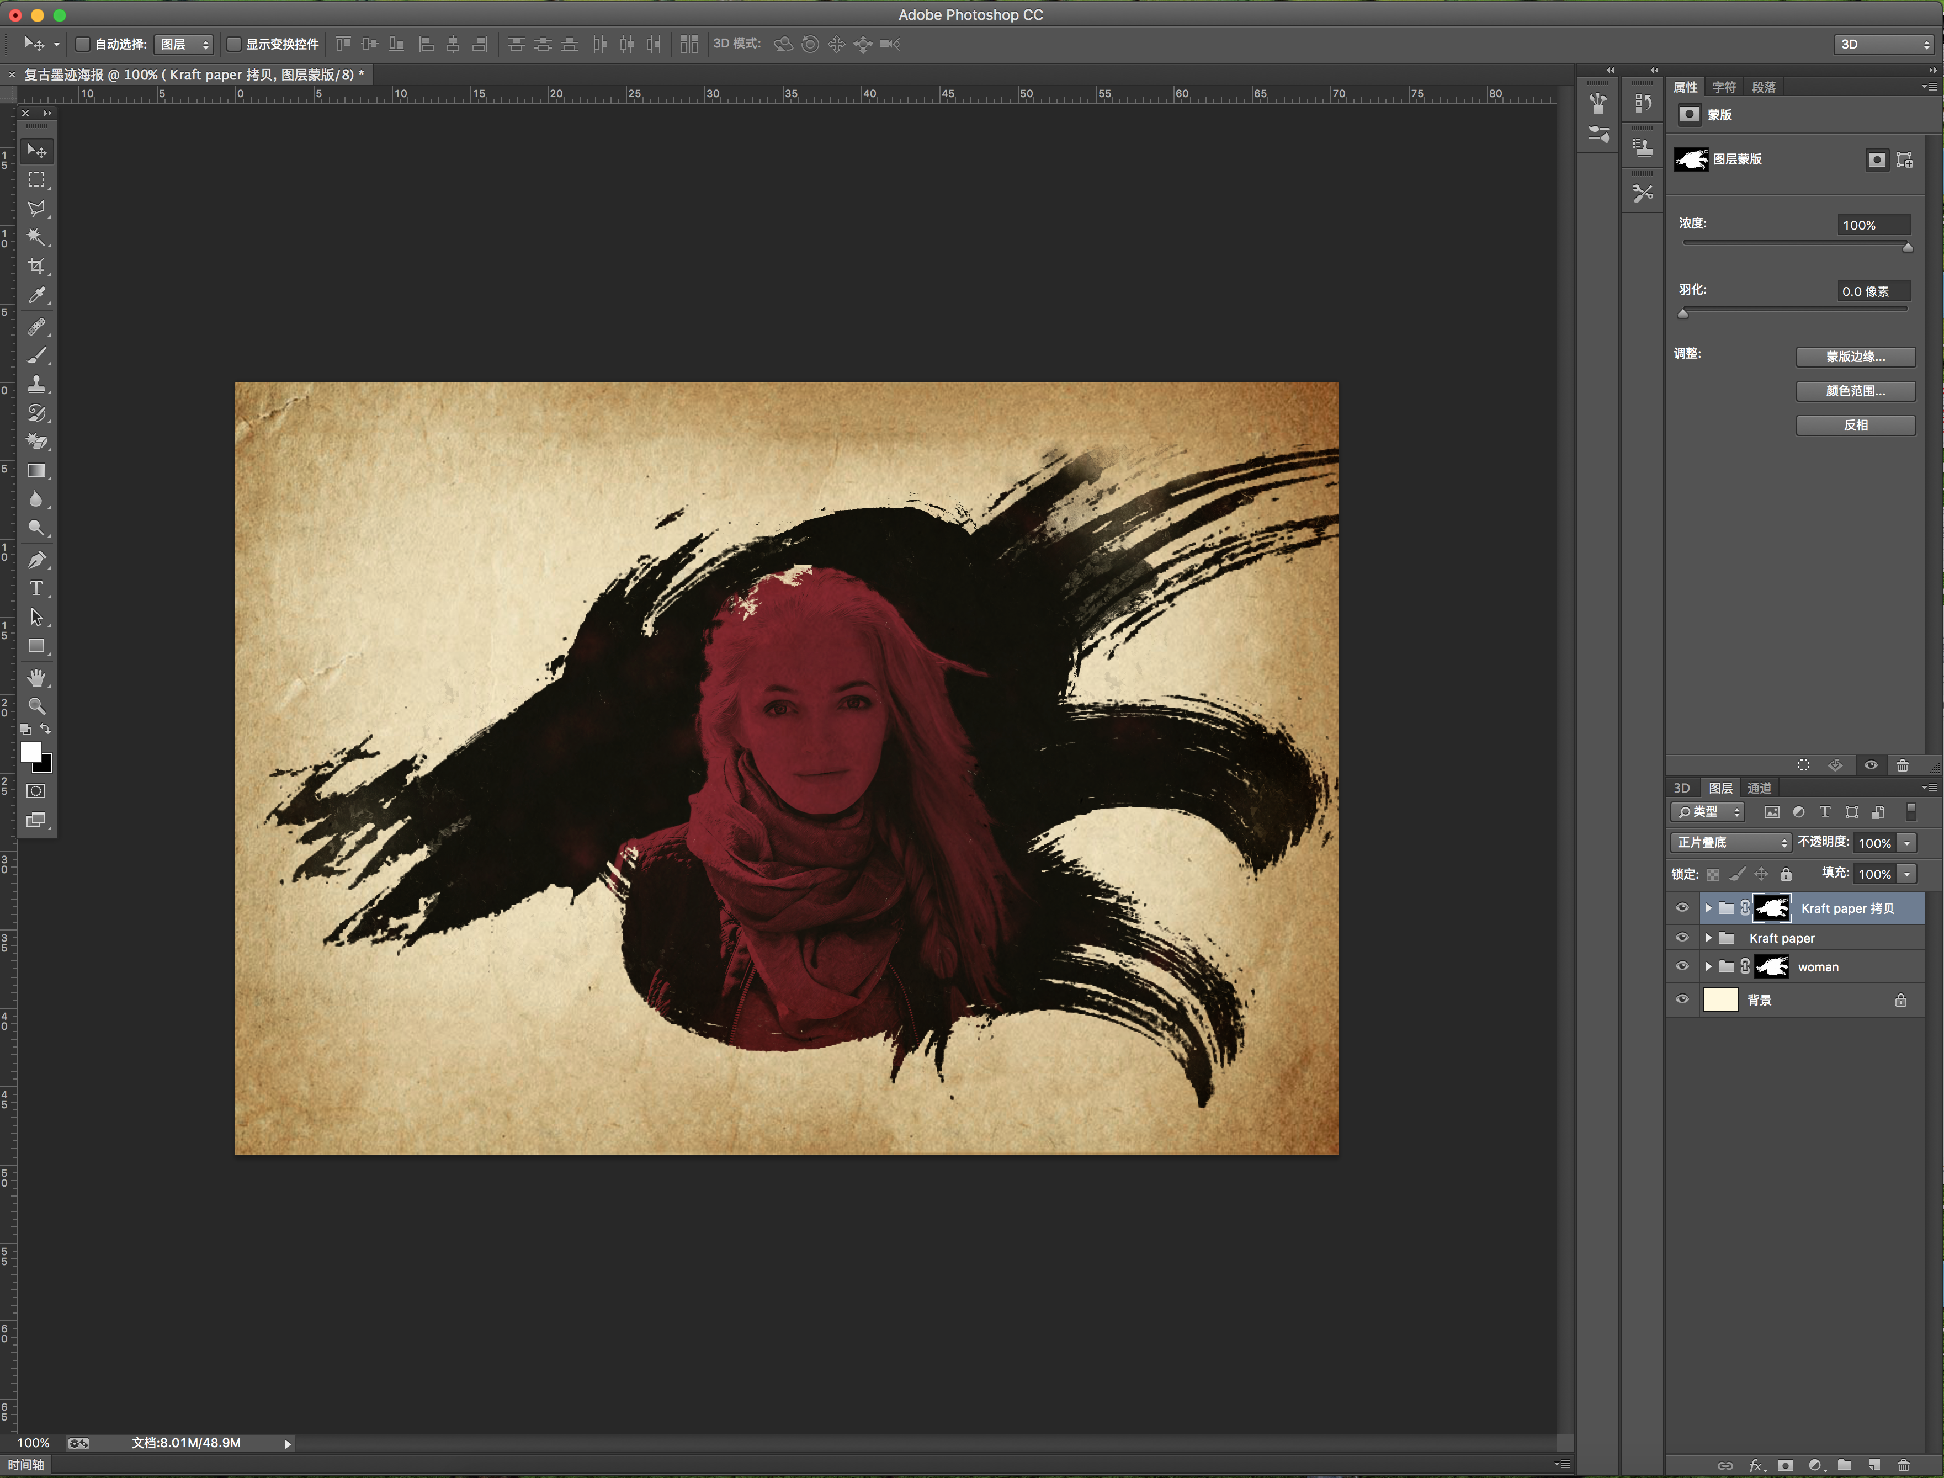The width and height of the screenshot is (1944, 1478).
Task: Hide the woman layer group
Action: (x=1682, y=966)
